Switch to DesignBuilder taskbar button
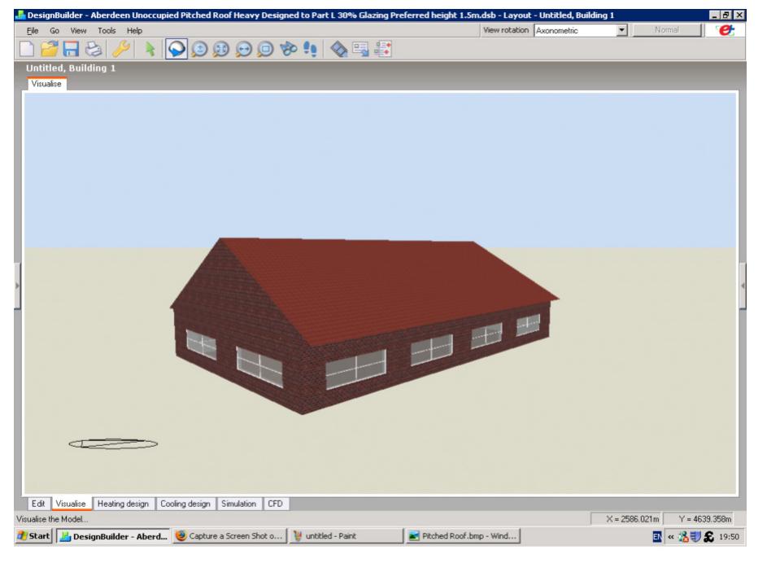Screen dimensions: 780x572 tap(113, 536)
